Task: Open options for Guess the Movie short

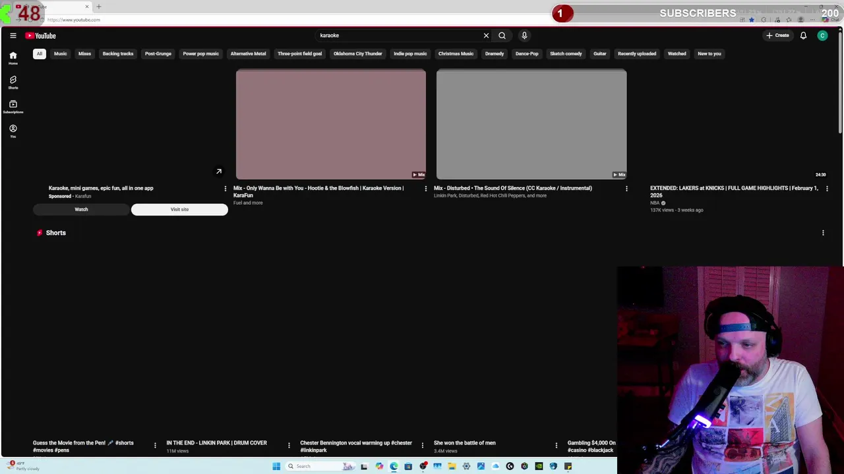Action: coord(155,445)
